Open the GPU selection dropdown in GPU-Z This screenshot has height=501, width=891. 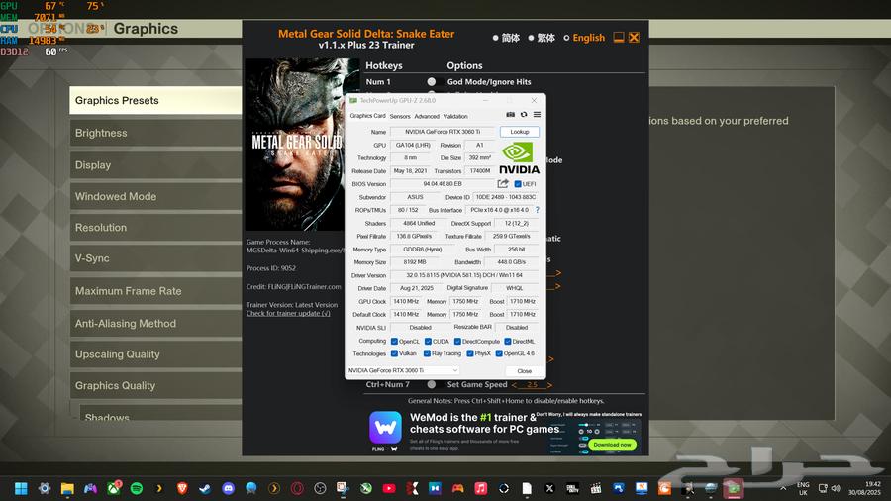[402, 370]
